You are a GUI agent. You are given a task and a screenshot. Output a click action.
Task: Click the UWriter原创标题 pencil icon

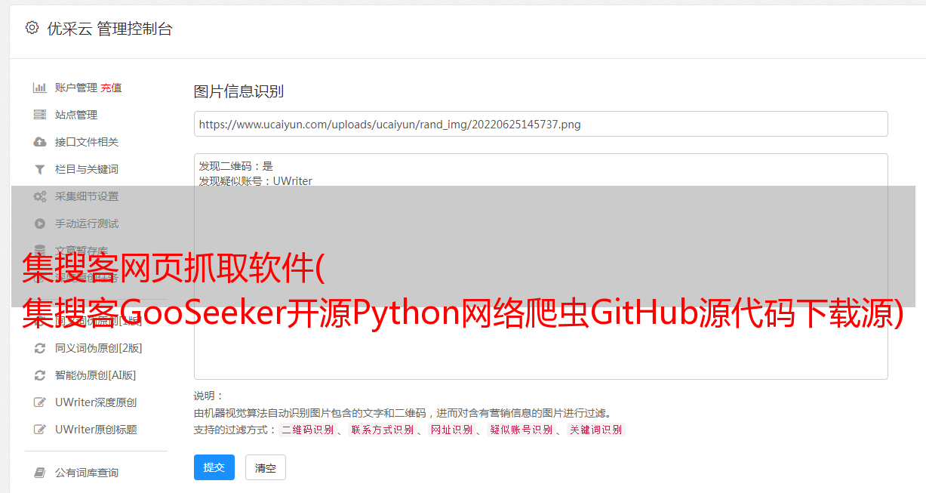pos(40,430)
